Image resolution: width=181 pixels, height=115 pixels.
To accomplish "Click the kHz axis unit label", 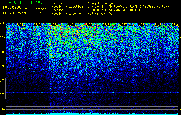I will [x=3, y=23].
